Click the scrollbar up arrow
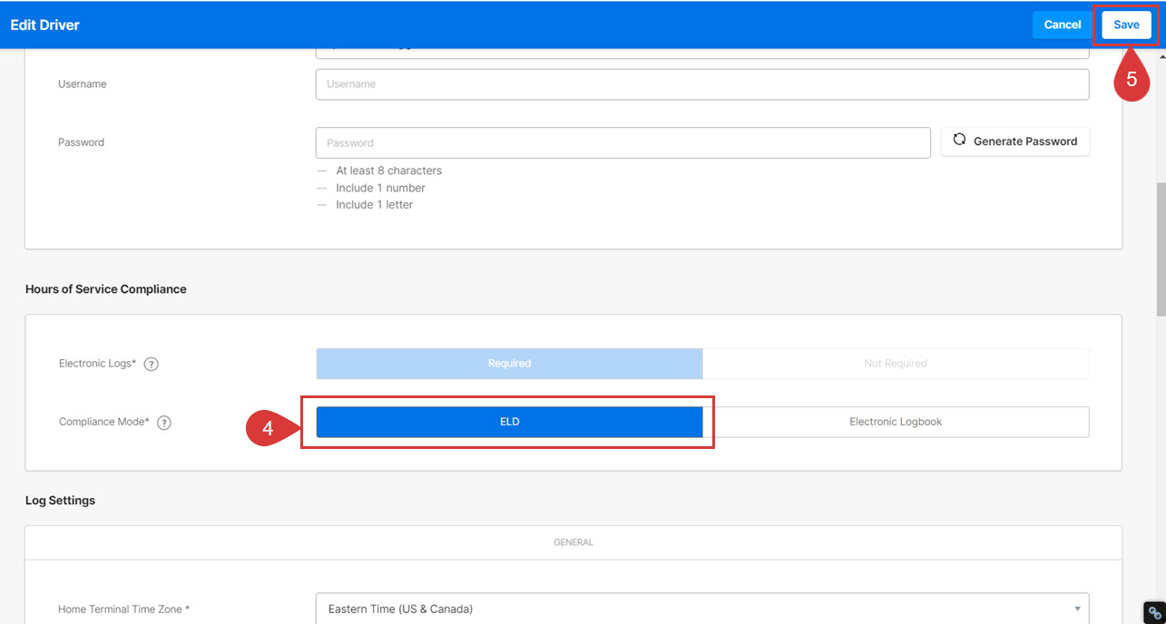The width and height of the screenshot is (1166, 624). [1161, 56]
